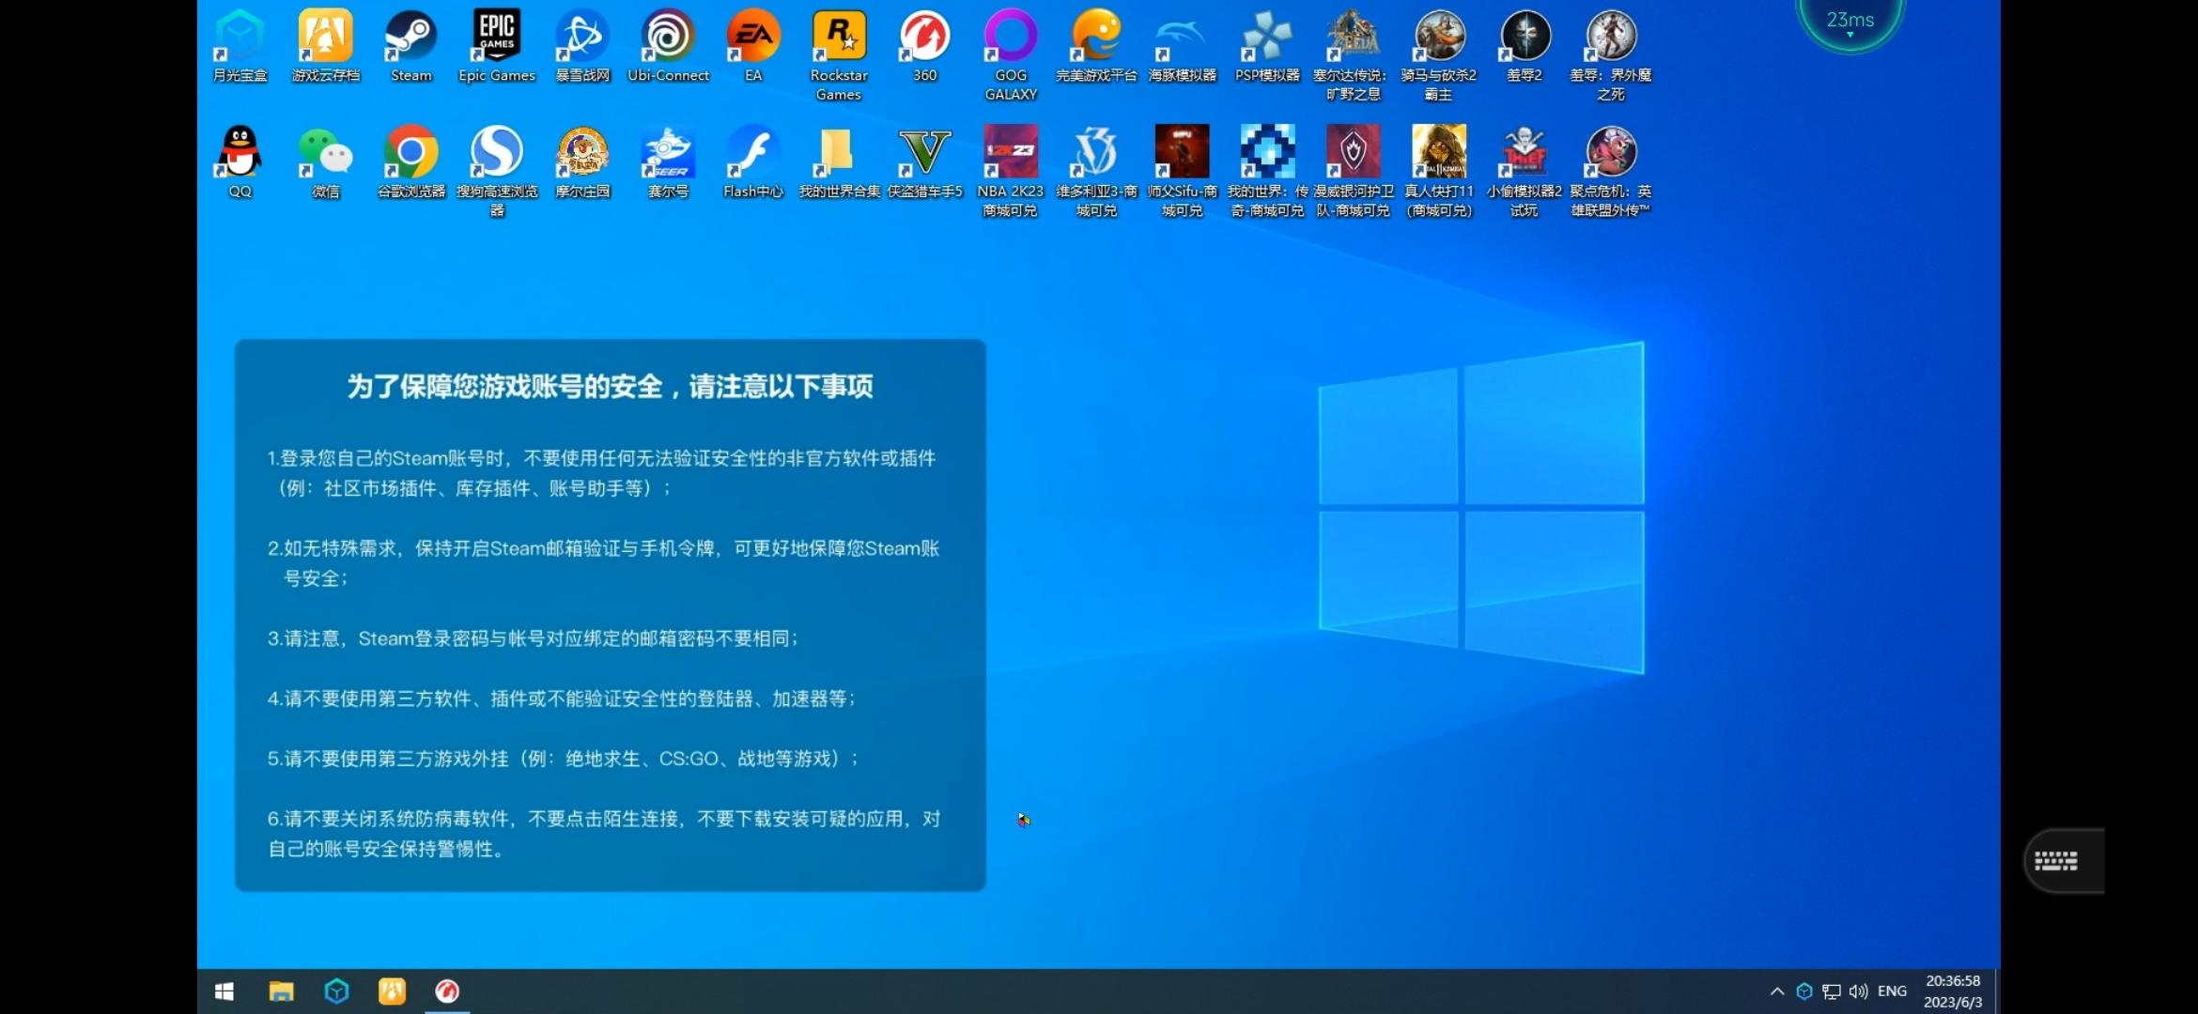Open the taskbar 游戏云存档 app
The width and height of the screenshot is (2198, 1014).
pos(392,991)
